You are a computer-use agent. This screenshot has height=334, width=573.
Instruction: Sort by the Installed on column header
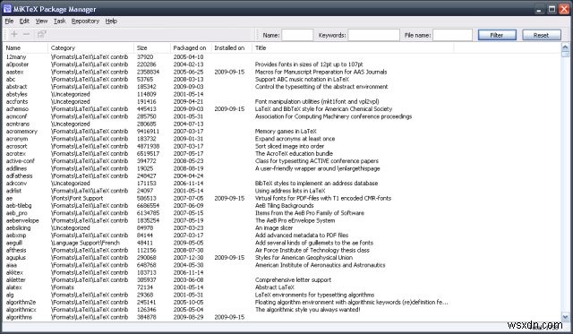click(x=232, y=47)
